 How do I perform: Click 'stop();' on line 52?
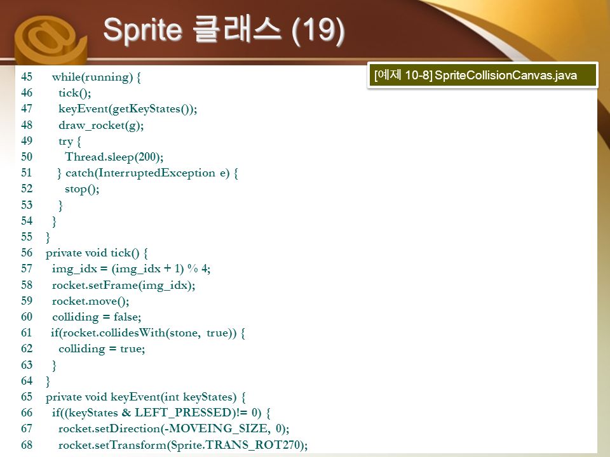(82, 189)
